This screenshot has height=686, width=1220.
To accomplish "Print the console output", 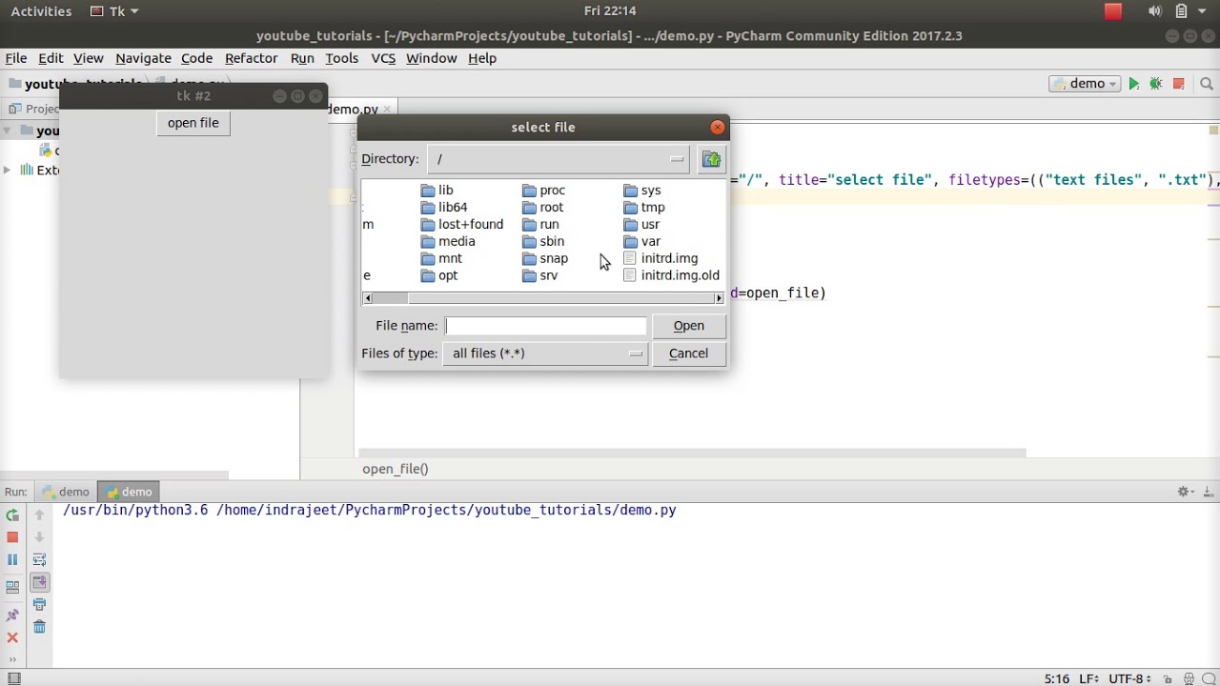I will pyautogui.click(x=39, y=604).
